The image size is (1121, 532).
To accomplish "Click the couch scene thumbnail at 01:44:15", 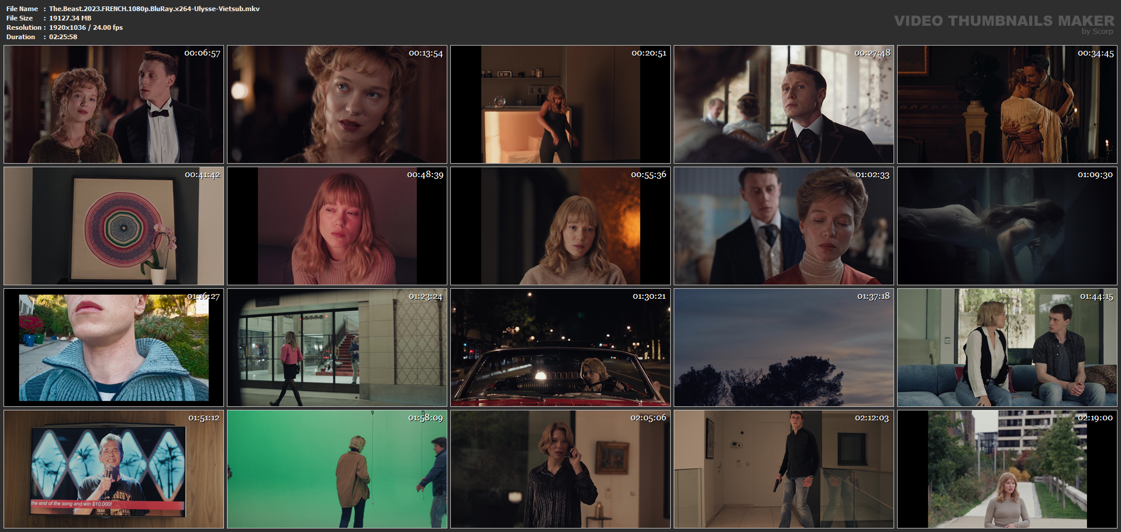I will coord(1007,347).
